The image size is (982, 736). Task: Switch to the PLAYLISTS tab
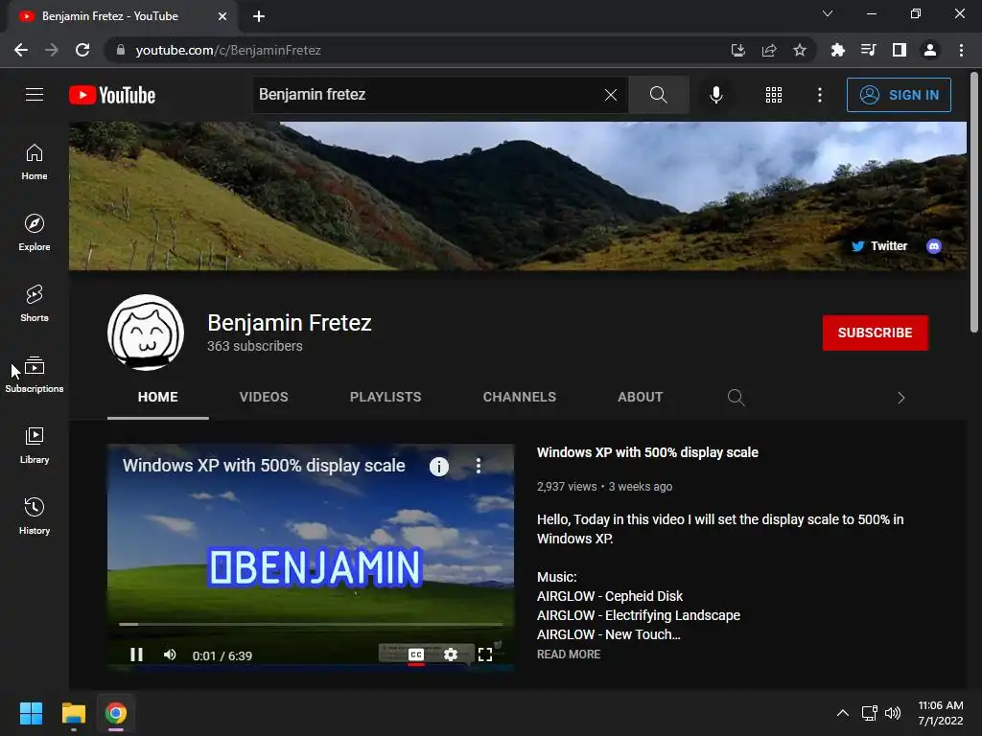[x=386, y=397]
